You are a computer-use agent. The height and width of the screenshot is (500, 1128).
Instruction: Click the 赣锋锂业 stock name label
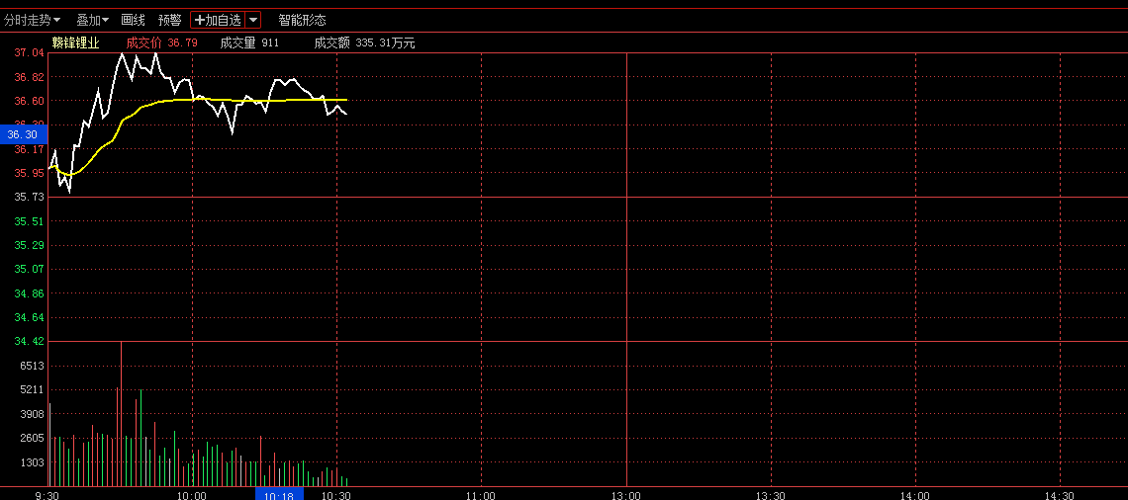[x=76, y=42]
